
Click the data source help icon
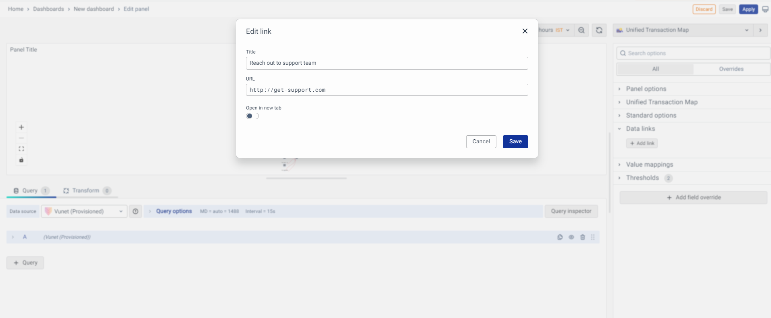[x=135, y=211]
